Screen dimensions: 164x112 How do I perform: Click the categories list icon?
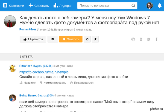point(5,5)
